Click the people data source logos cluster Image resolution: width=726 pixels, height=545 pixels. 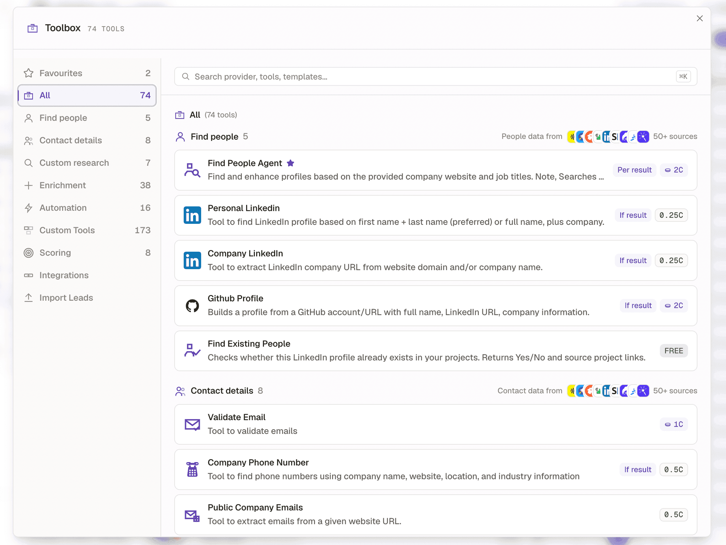[x=608, y=137]
